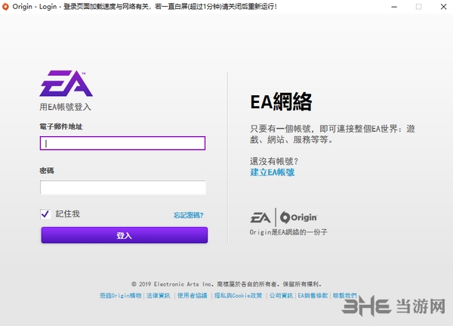Click the EA網絡 heading text
The width and height of the screenshot is (453, 326).
[281, 101]
